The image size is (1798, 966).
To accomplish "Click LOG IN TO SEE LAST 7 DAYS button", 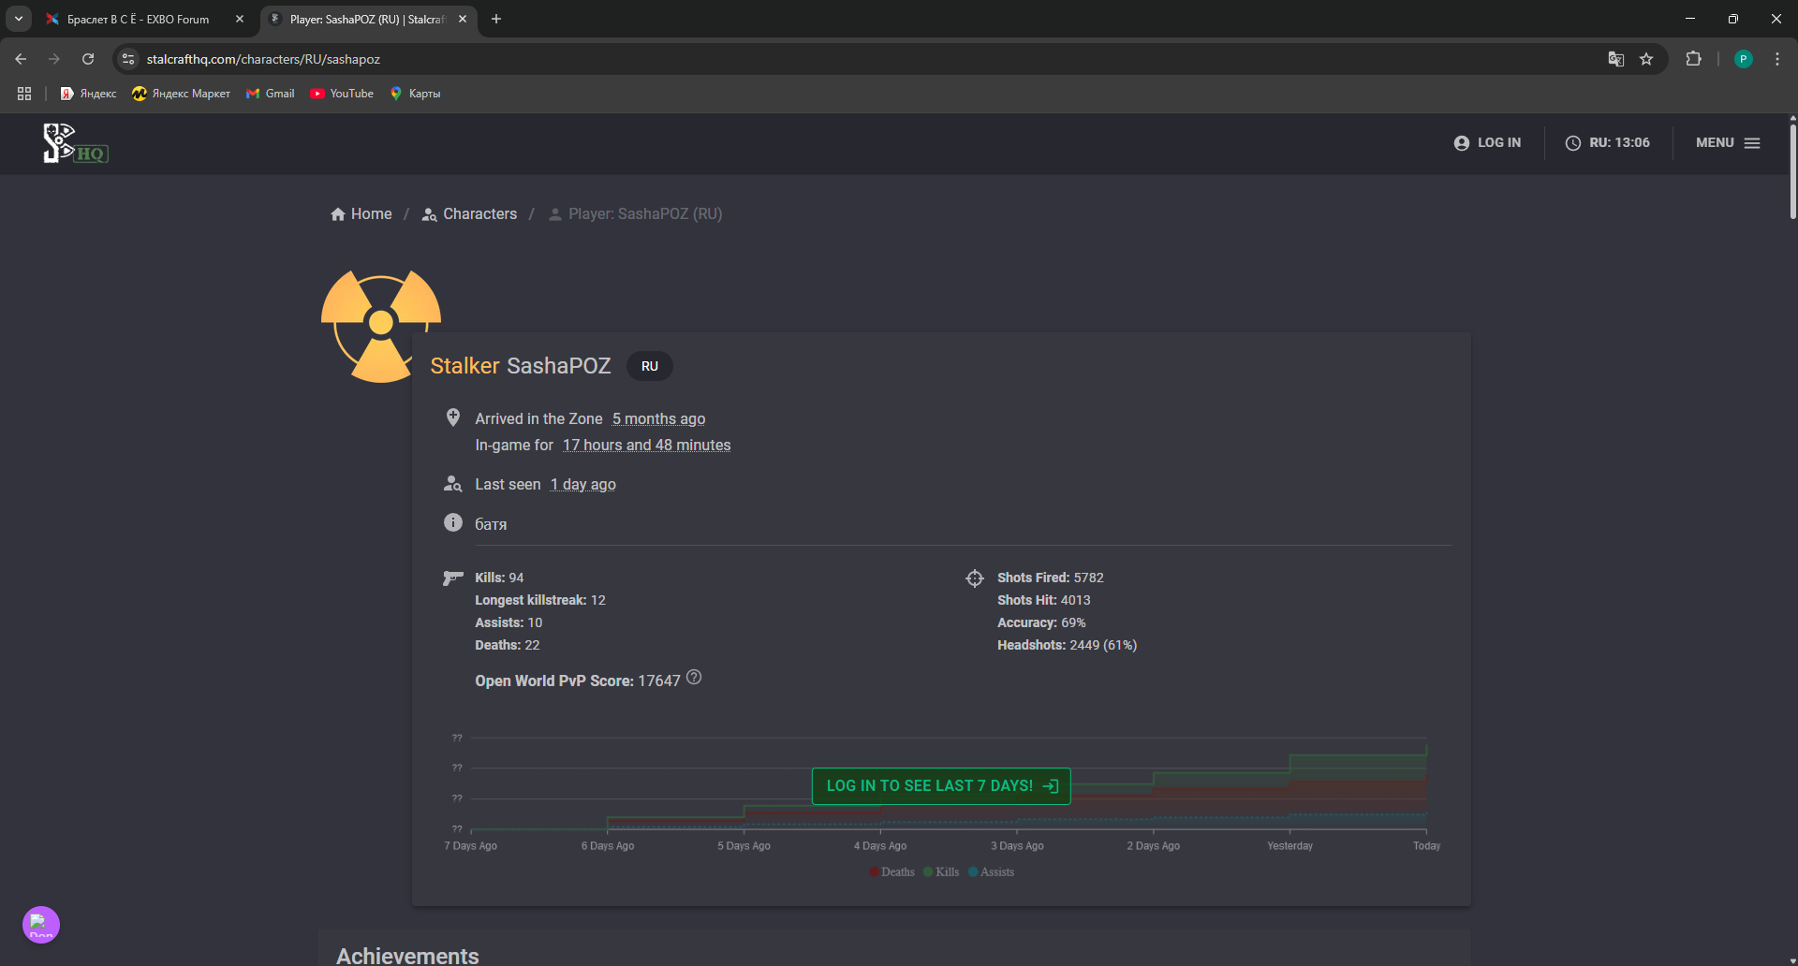I will [x=941, y=786].
